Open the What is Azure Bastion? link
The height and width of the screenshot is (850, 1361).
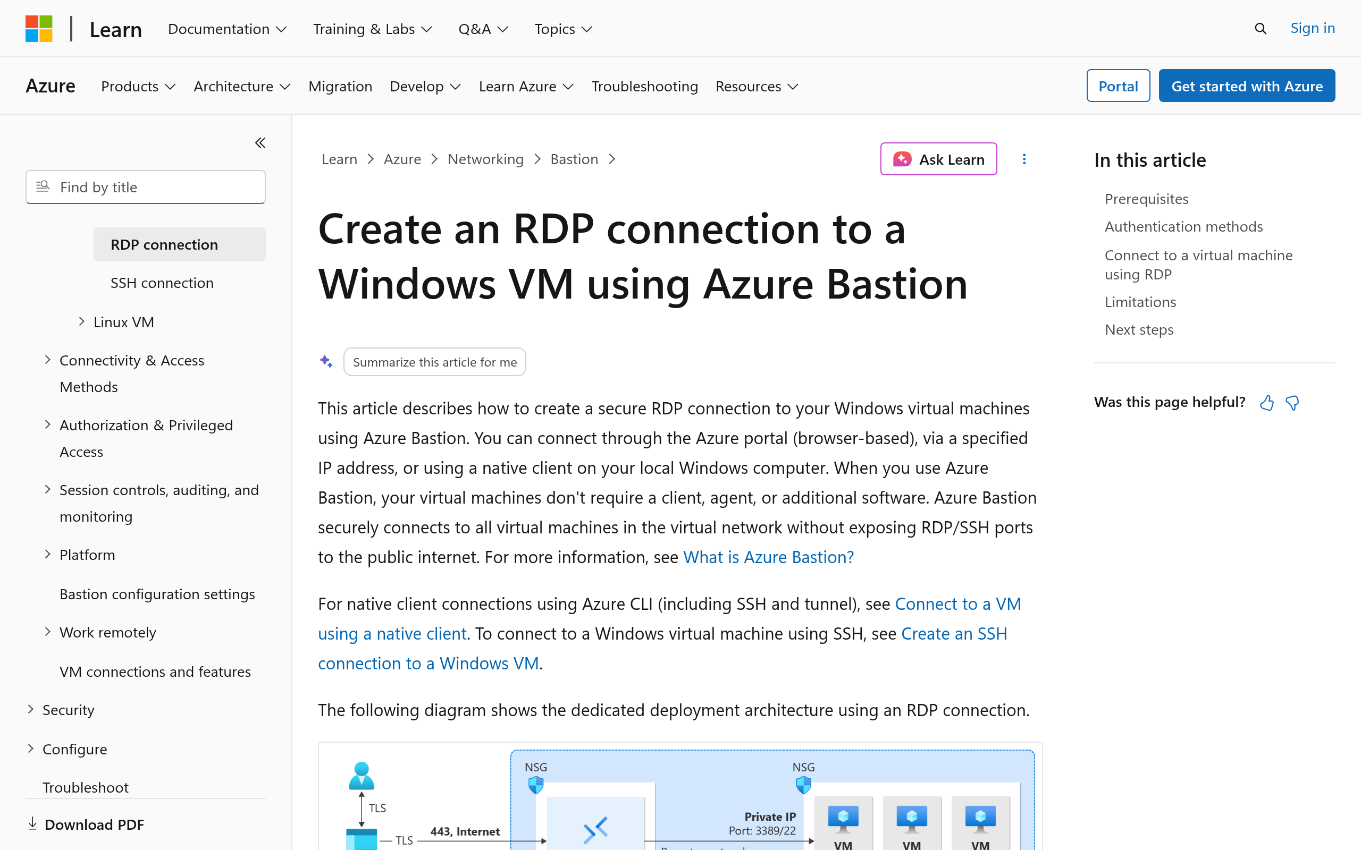[768, 557]
